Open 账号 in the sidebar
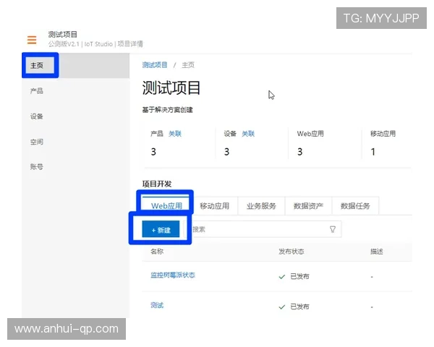Screen dimensions: 434x347 [37, 166]
